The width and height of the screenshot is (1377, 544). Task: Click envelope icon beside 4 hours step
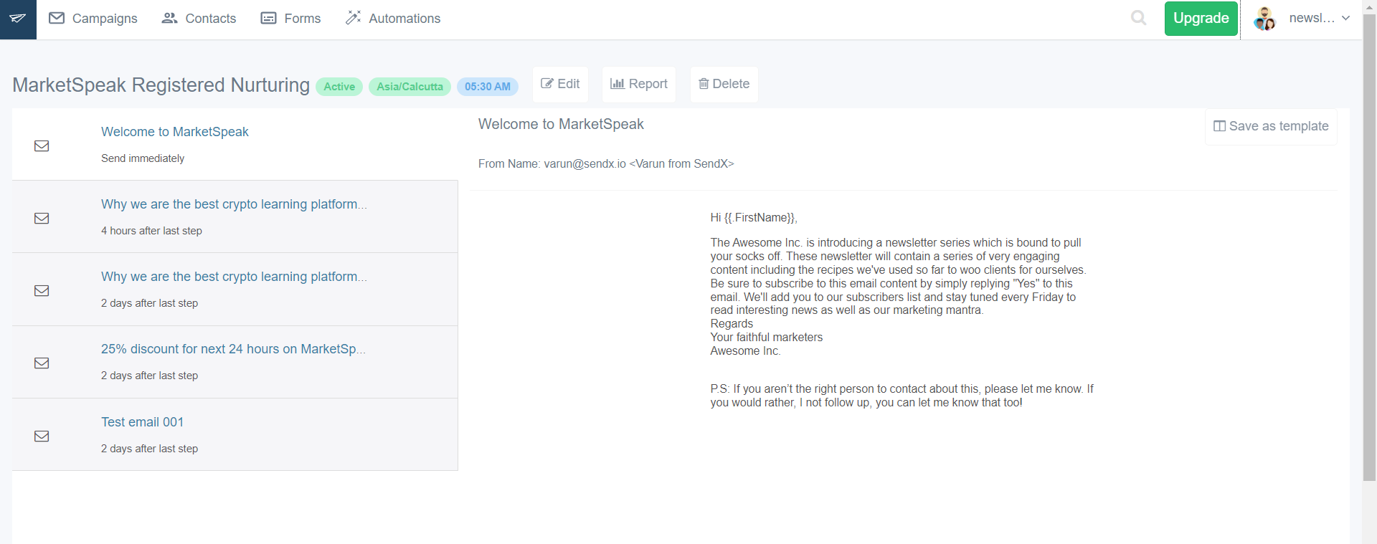(x=42, y=218)
